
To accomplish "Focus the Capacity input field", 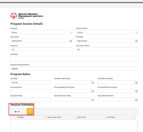I will (41, 50).
